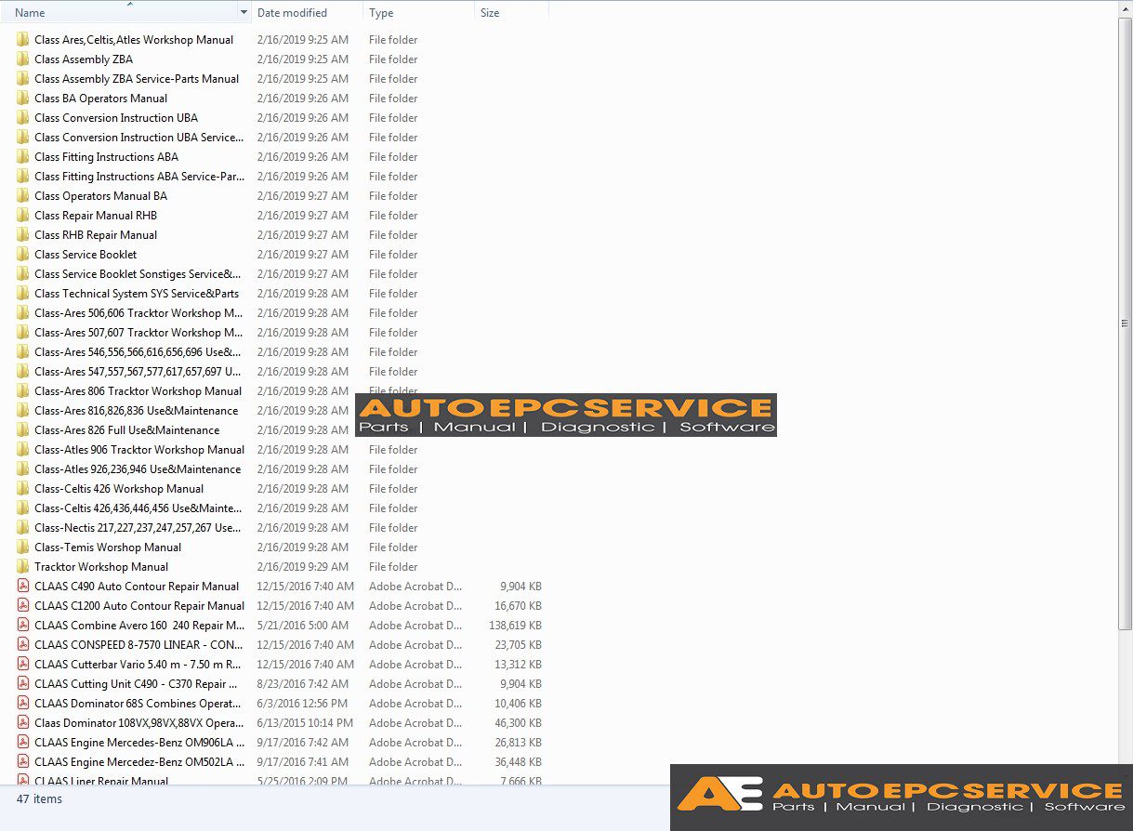The image size is (1133, 831).
Task: Select Class-Celtis 426,436,446,456 Use&Mainte... folder name
Action: [x=138, y=508]
